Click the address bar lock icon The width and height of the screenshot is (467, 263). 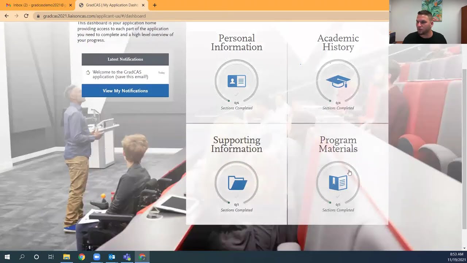pos(38,16)
